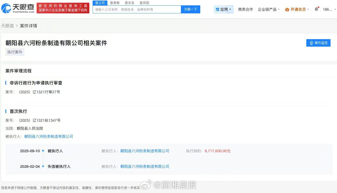This screenshot has height=193, width=337.
Task: Focus the company name search field
Action: (x=137, y=9)
